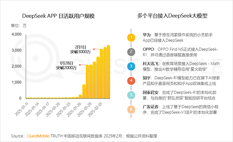Click the 2025-01-26 x-axis date label
This screenshot has width=233, height=142.
74,110
